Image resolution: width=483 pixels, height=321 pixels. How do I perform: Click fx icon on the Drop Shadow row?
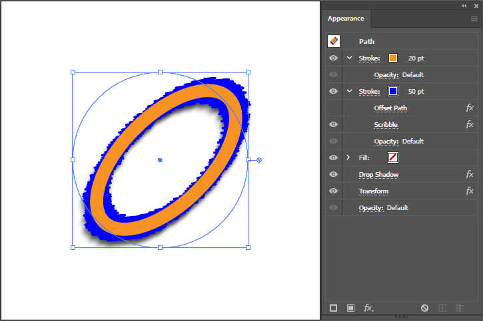(469, 174)
